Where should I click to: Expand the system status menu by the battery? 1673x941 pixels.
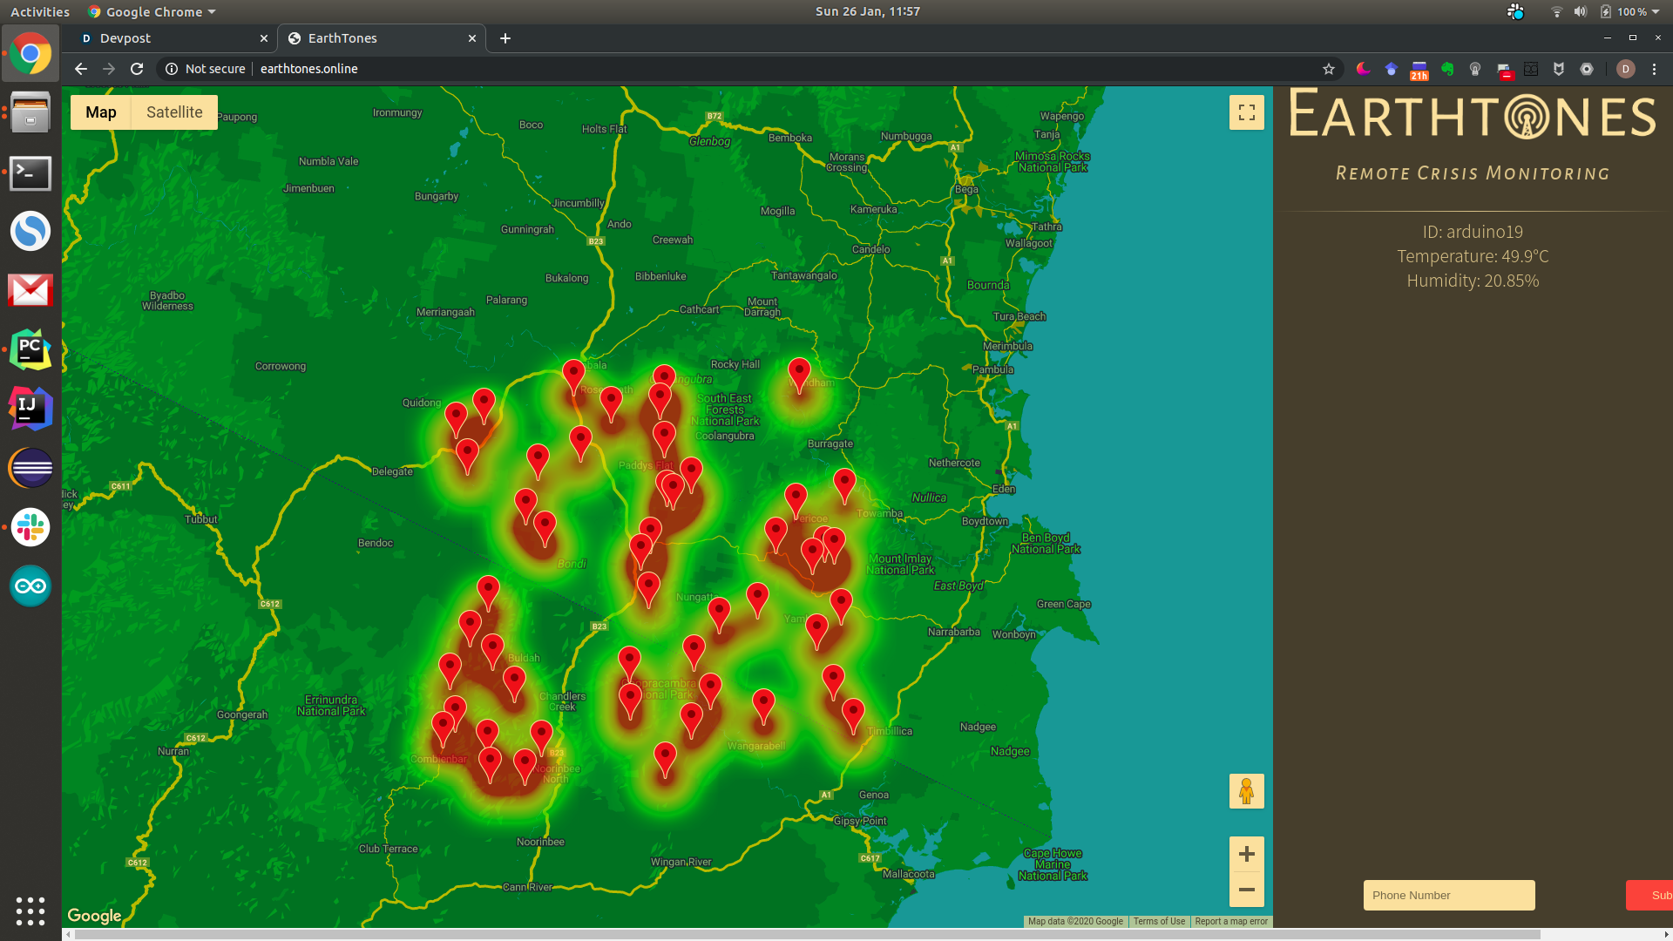pyautogui.click(x=1656, y=12)
